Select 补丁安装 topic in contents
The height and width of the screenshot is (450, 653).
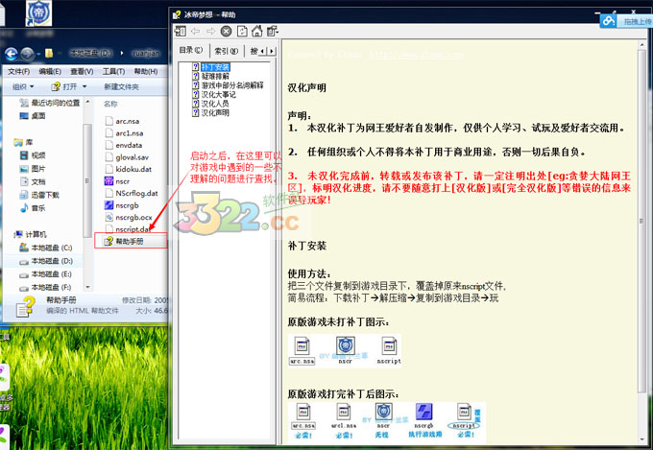[215, 67]
